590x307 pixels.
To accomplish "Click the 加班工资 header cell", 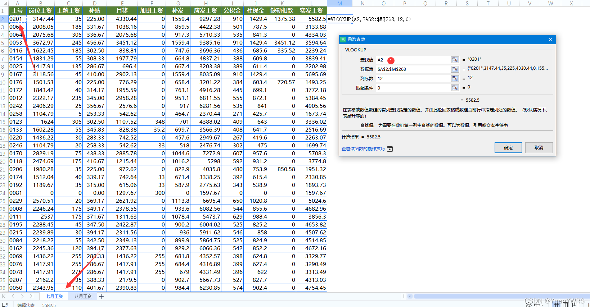I will click(152, 11).
